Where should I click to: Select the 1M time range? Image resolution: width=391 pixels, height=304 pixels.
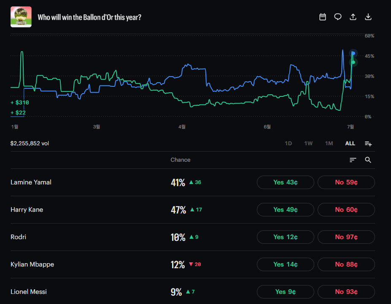click(x=329, y=144)
